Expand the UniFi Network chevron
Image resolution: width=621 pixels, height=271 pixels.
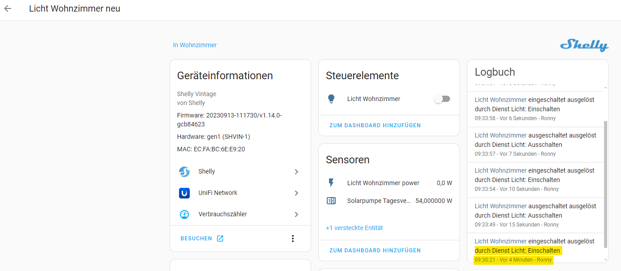pyautogui.click(x=296, y=193)
